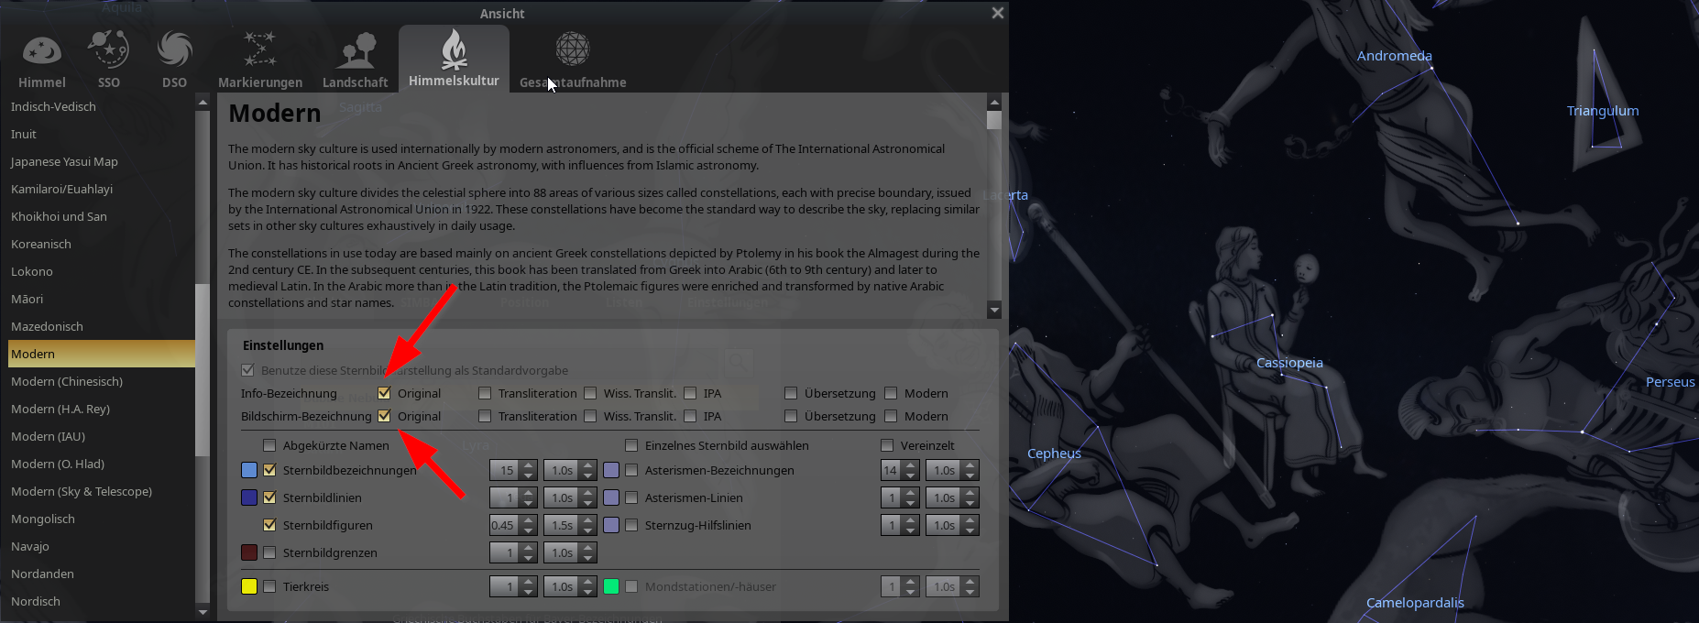Click the Andromeda constellation label
The height and width of the screenshot is (623, 1699).
click(x=1394, y=56)
